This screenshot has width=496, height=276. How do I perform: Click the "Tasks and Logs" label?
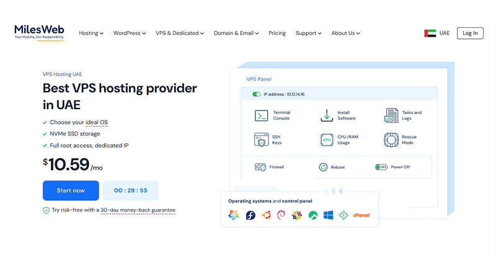click(412, 115)
